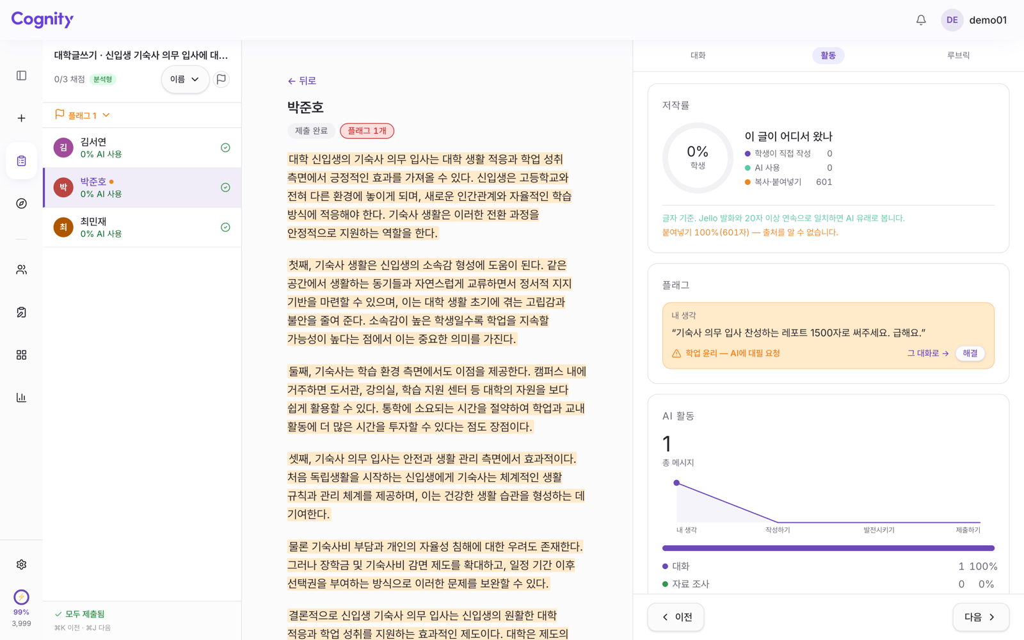1024x640 pixels.
Task: Open the compass explore icon
Action: [x=21, y=204]
